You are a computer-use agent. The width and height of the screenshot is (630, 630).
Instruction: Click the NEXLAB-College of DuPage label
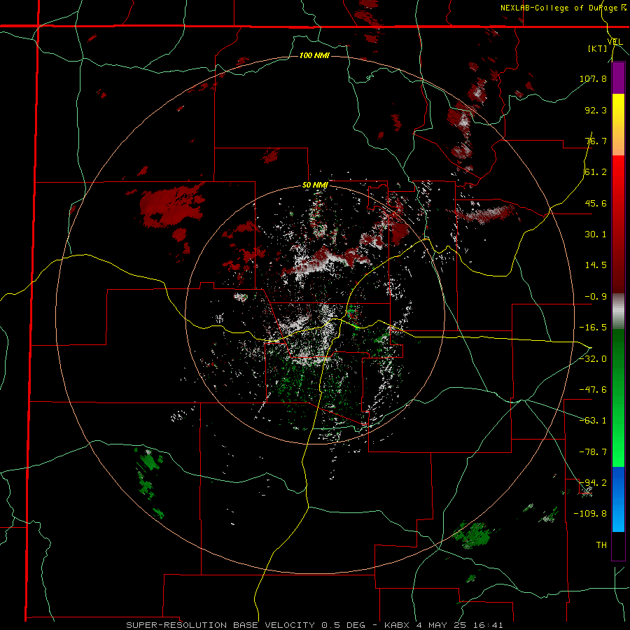[563, 8]
